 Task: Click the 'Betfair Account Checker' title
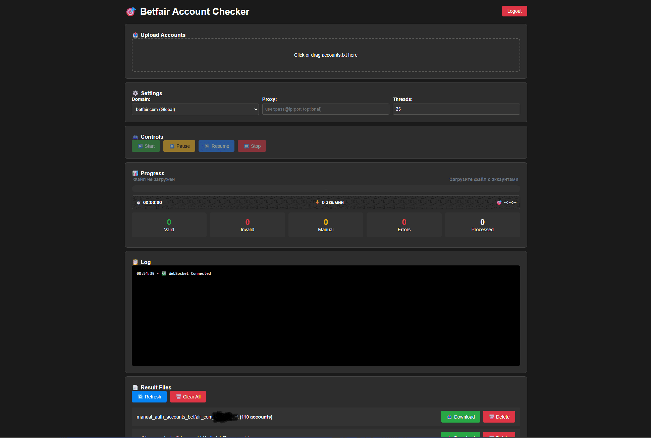click(x=195, y=12)
